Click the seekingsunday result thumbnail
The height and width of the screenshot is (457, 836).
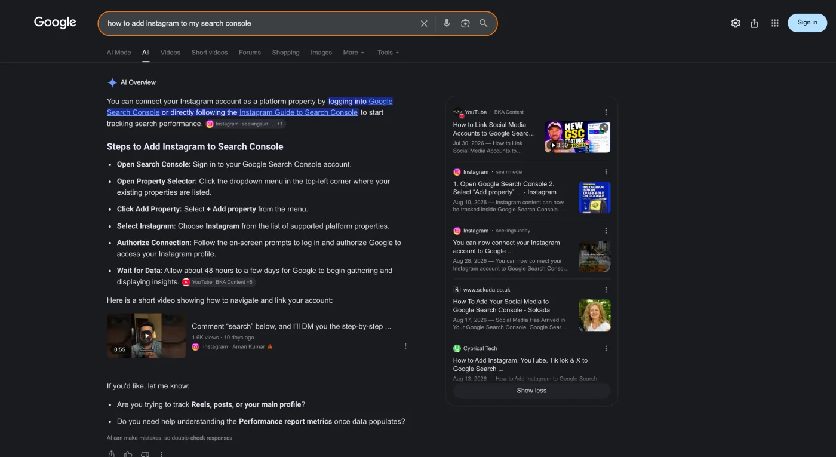(x=595, y=256)
